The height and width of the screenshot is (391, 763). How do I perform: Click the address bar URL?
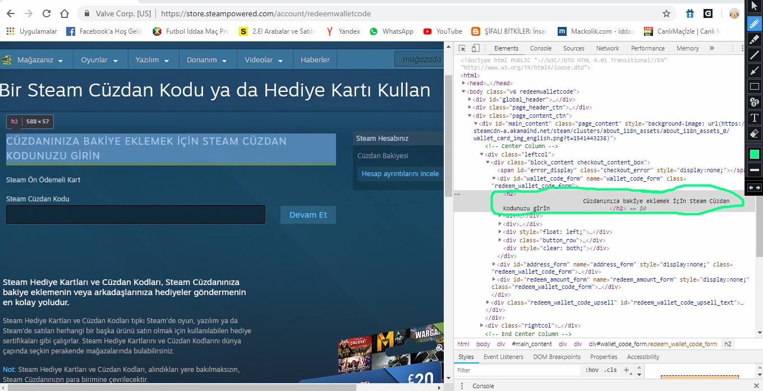266,13
